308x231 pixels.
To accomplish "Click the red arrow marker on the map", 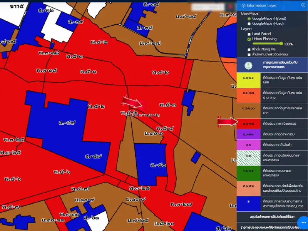I will pos(132,102).
